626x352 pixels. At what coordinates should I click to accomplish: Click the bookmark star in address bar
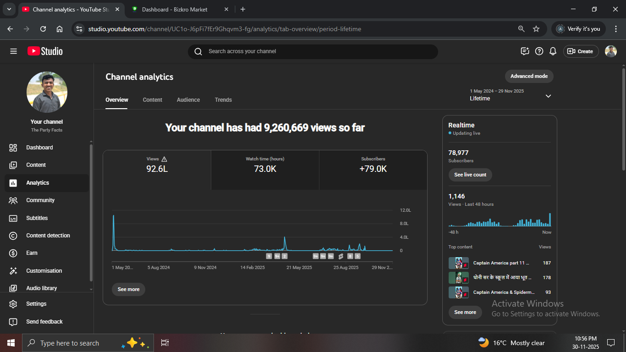[536, 29]
